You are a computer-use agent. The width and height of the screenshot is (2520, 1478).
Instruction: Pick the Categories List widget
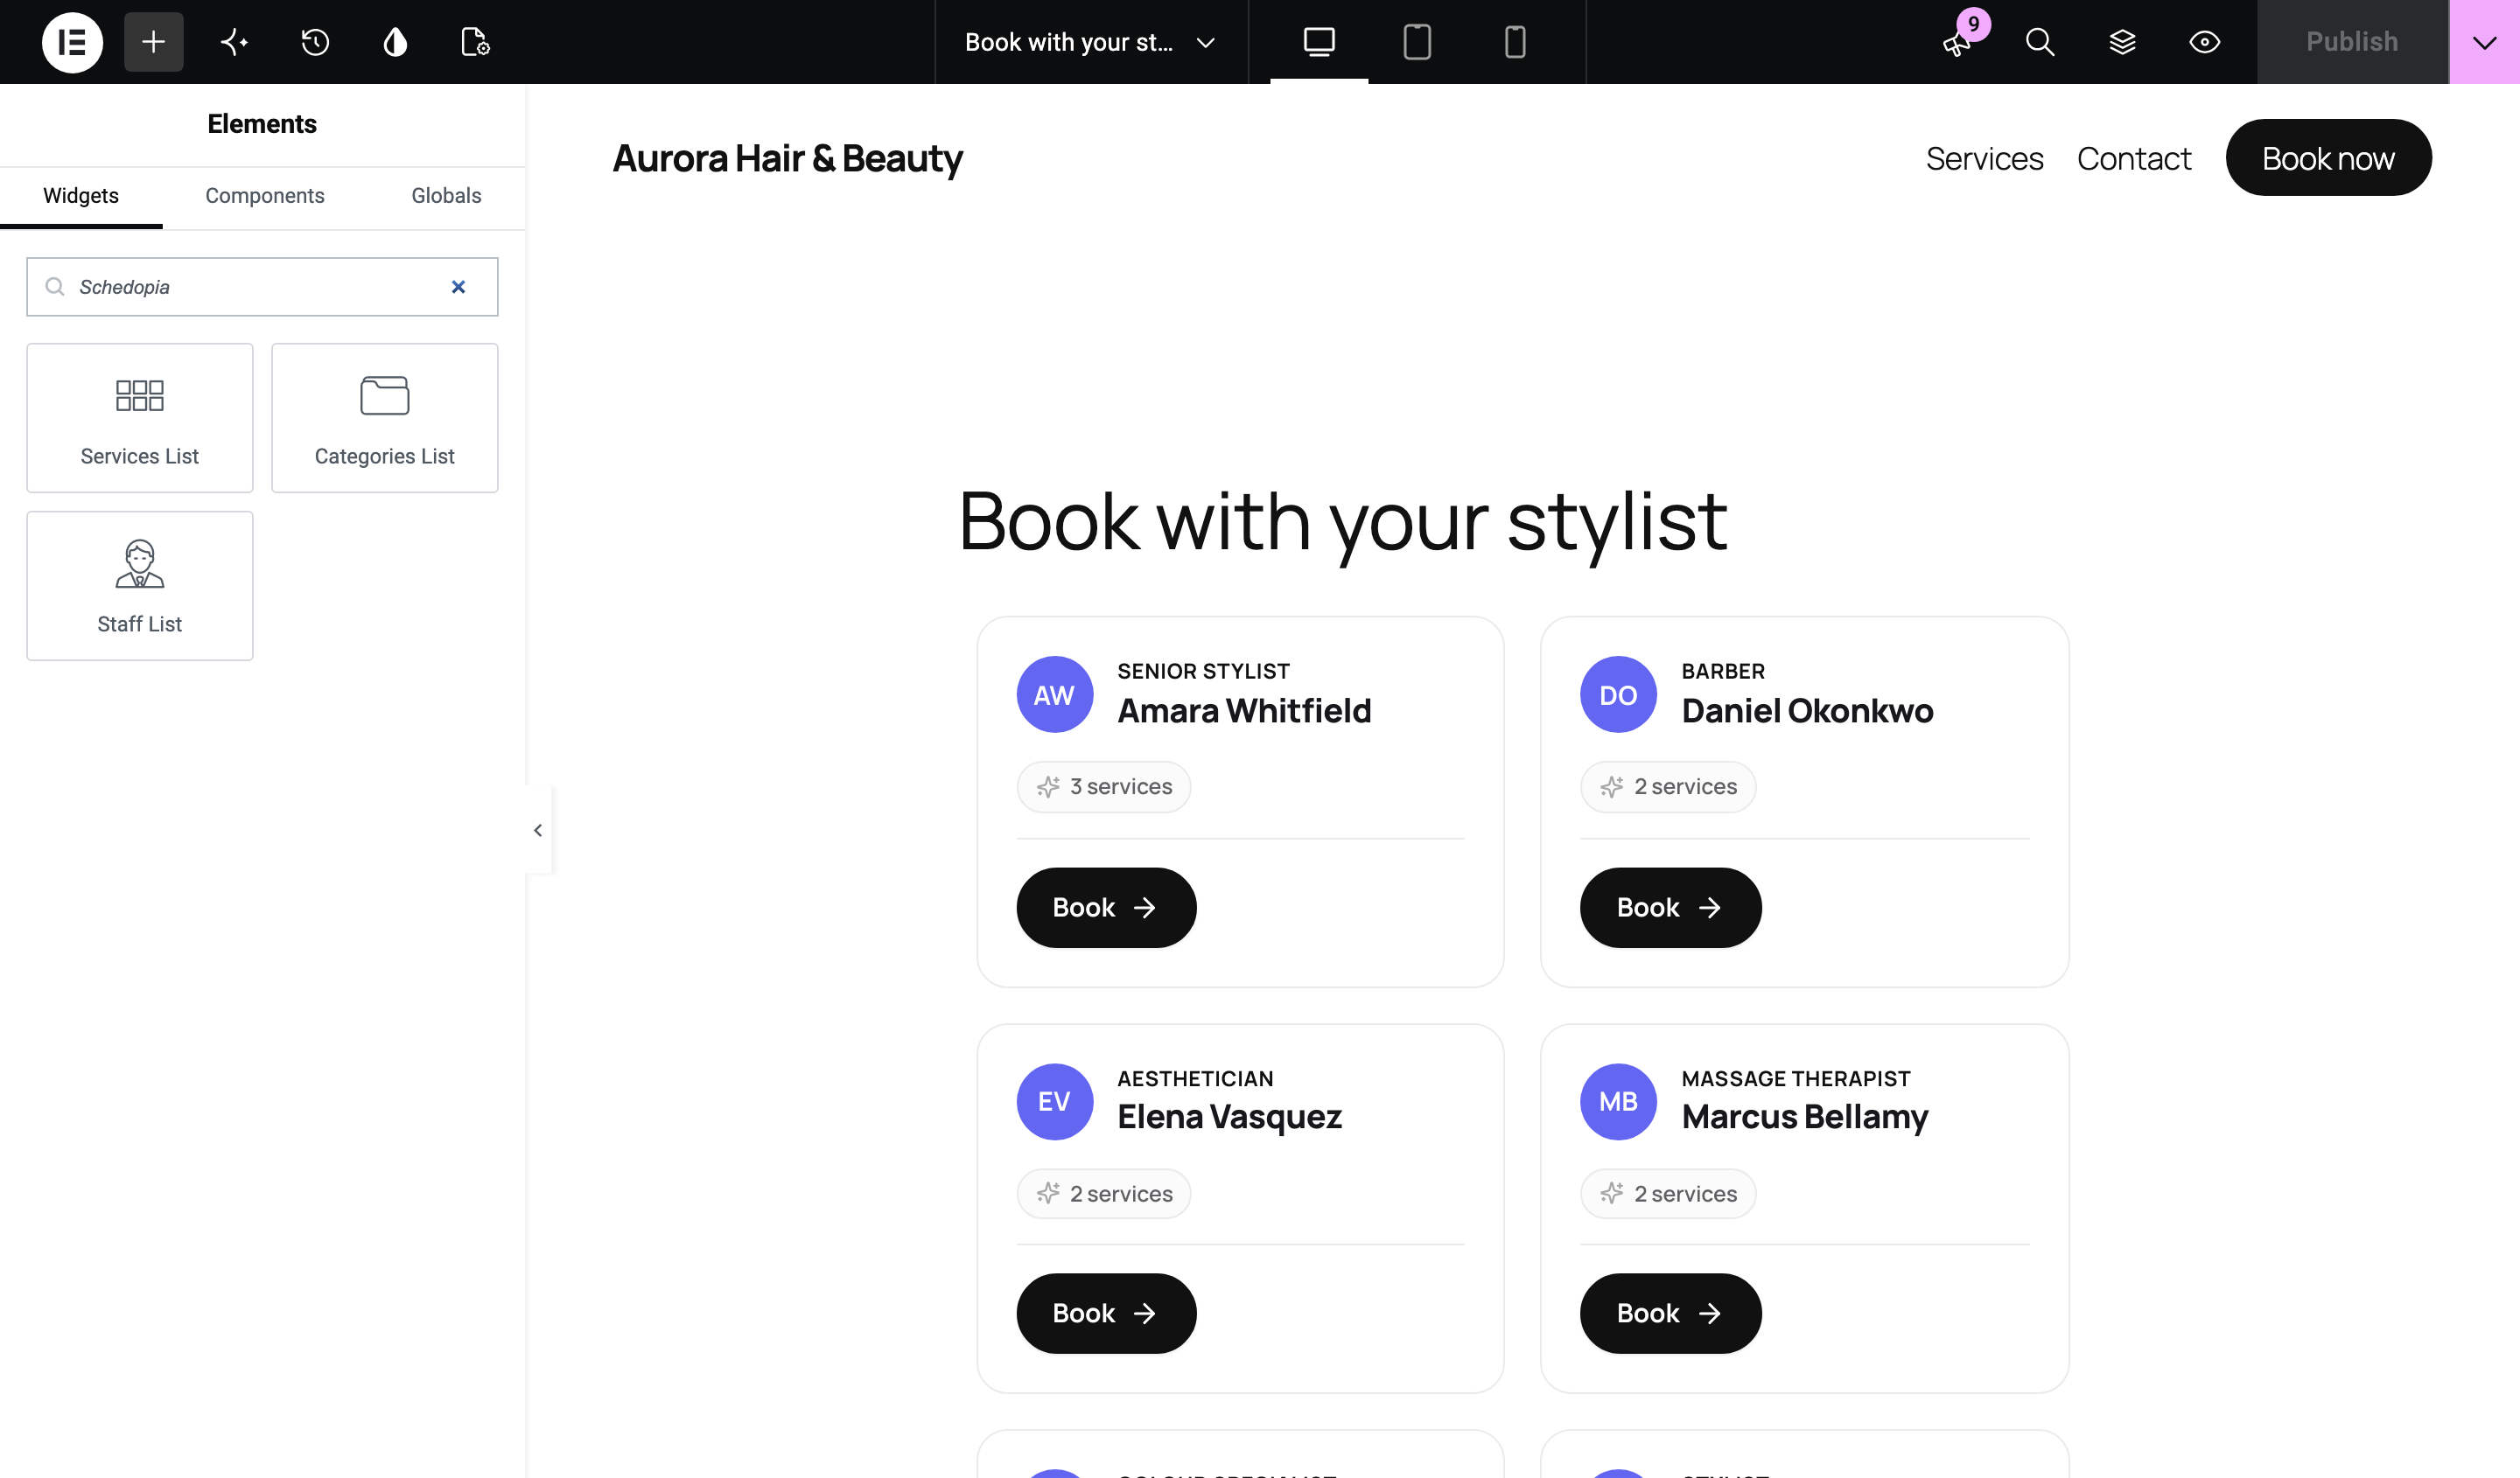point(385,418)
